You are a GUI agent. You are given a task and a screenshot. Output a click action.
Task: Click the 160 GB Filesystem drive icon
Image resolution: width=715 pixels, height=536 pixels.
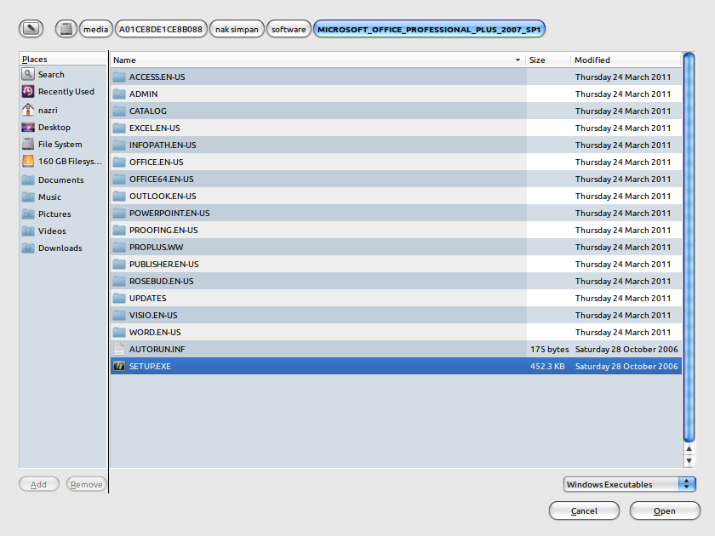click(28, 161)
